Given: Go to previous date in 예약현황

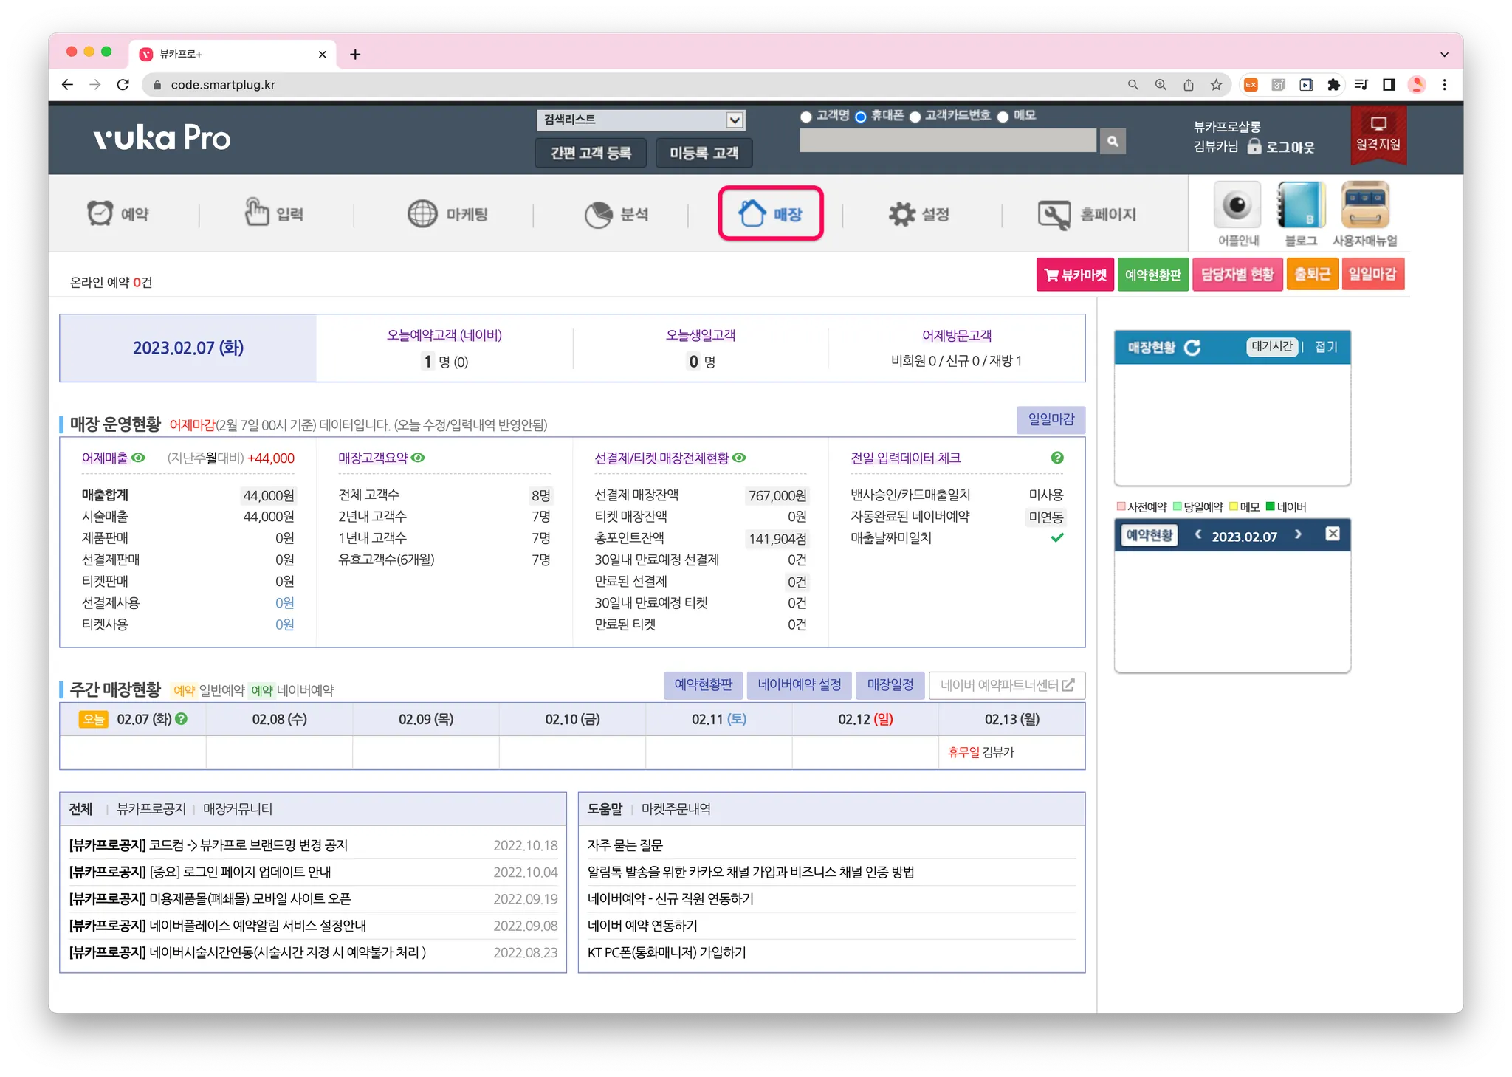Looking at the screenshot, I should pyautogui.click(x=1197, y=534).
